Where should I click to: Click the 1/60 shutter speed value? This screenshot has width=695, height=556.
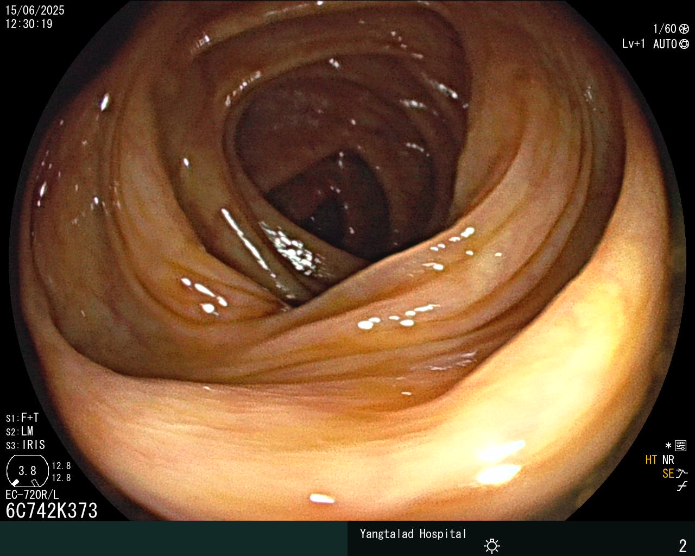click(x=665, y=29)
